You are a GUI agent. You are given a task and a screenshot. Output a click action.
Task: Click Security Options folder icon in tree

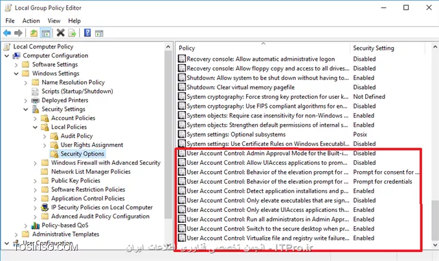click(54, 154)
